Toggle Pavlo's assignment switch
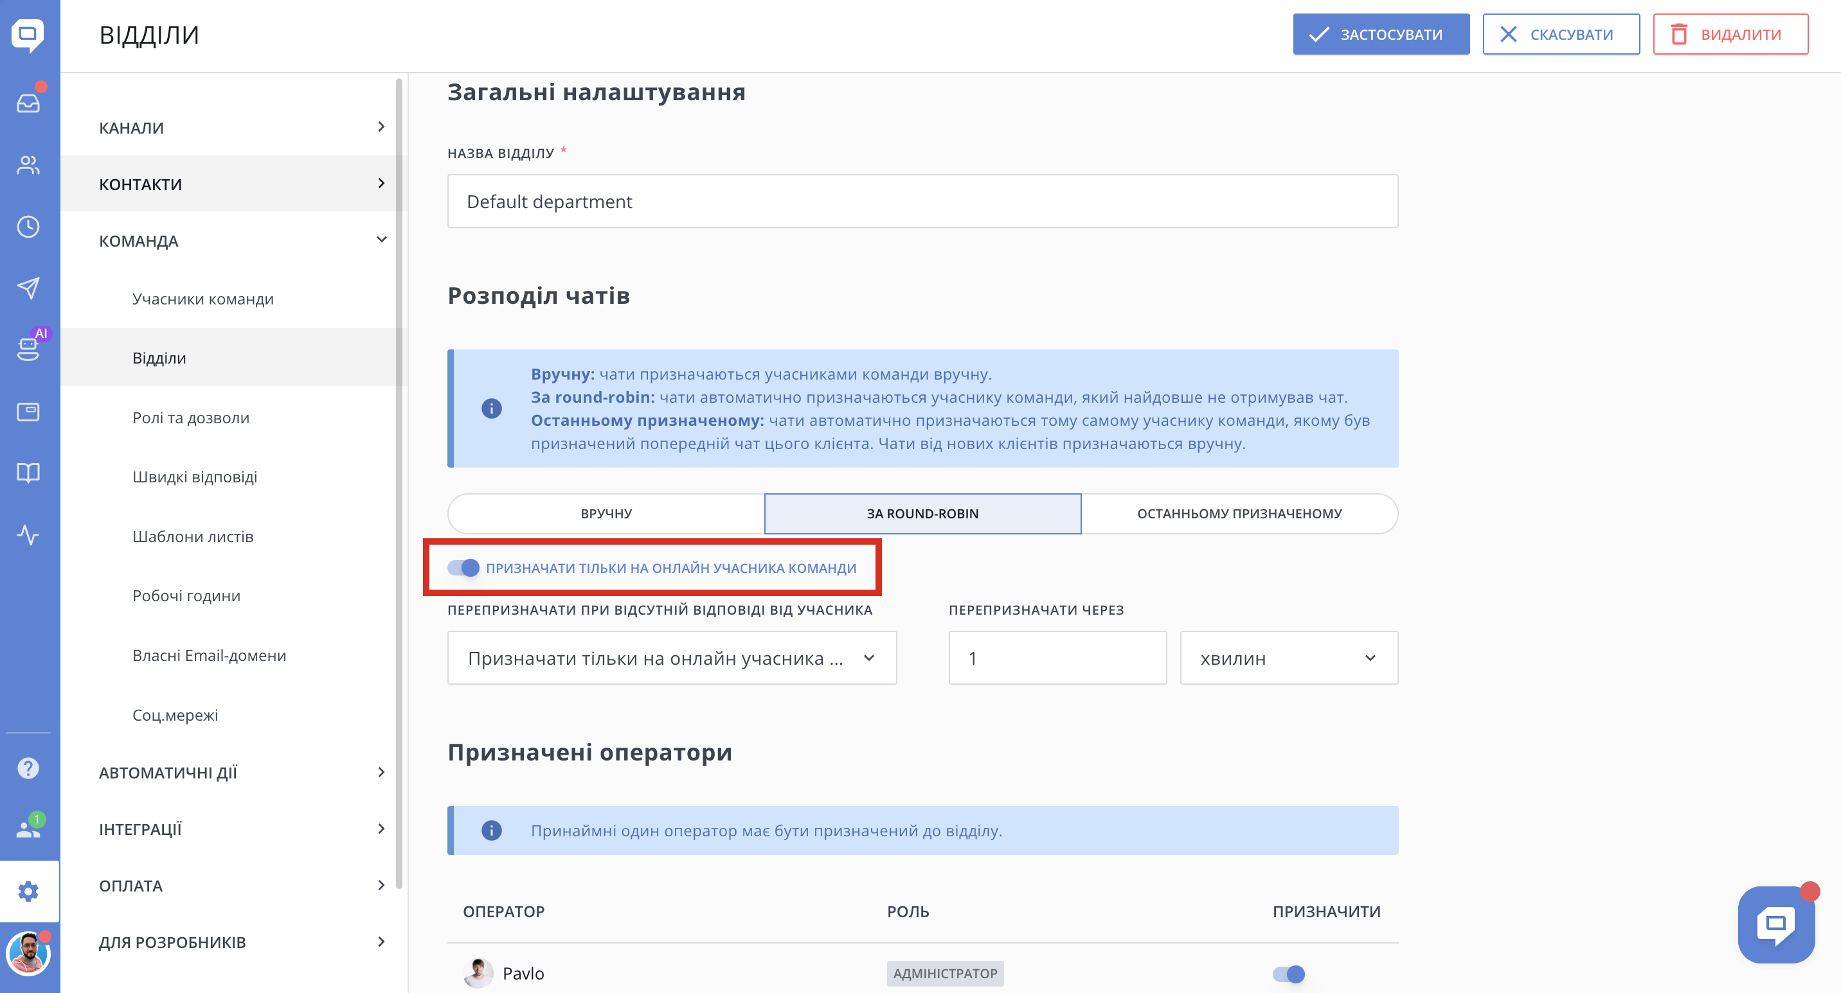Screen dimensions: 1841x993 point(1289,974)
